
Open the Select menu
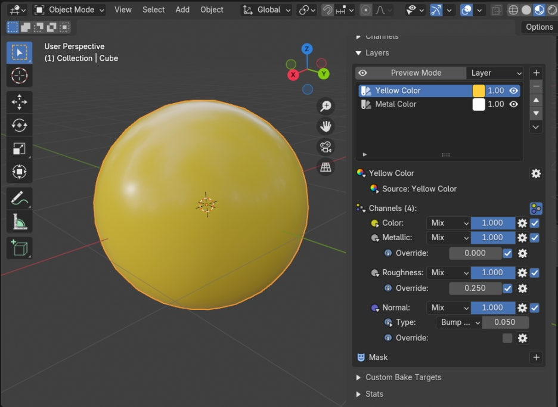click(x=153, y=10)
